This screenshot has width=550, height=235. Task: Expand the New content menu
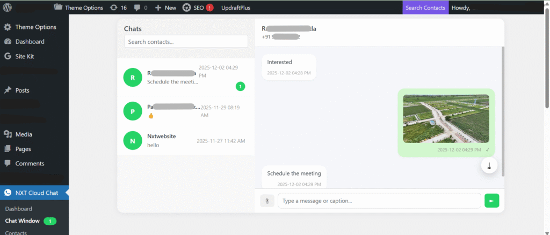165,7
